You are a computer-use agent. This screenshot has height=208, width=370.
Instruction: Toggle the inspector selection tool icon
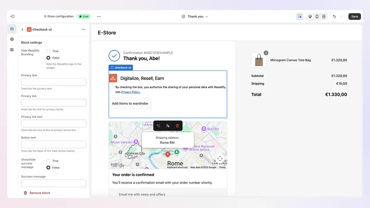click(x=300, y=17)
